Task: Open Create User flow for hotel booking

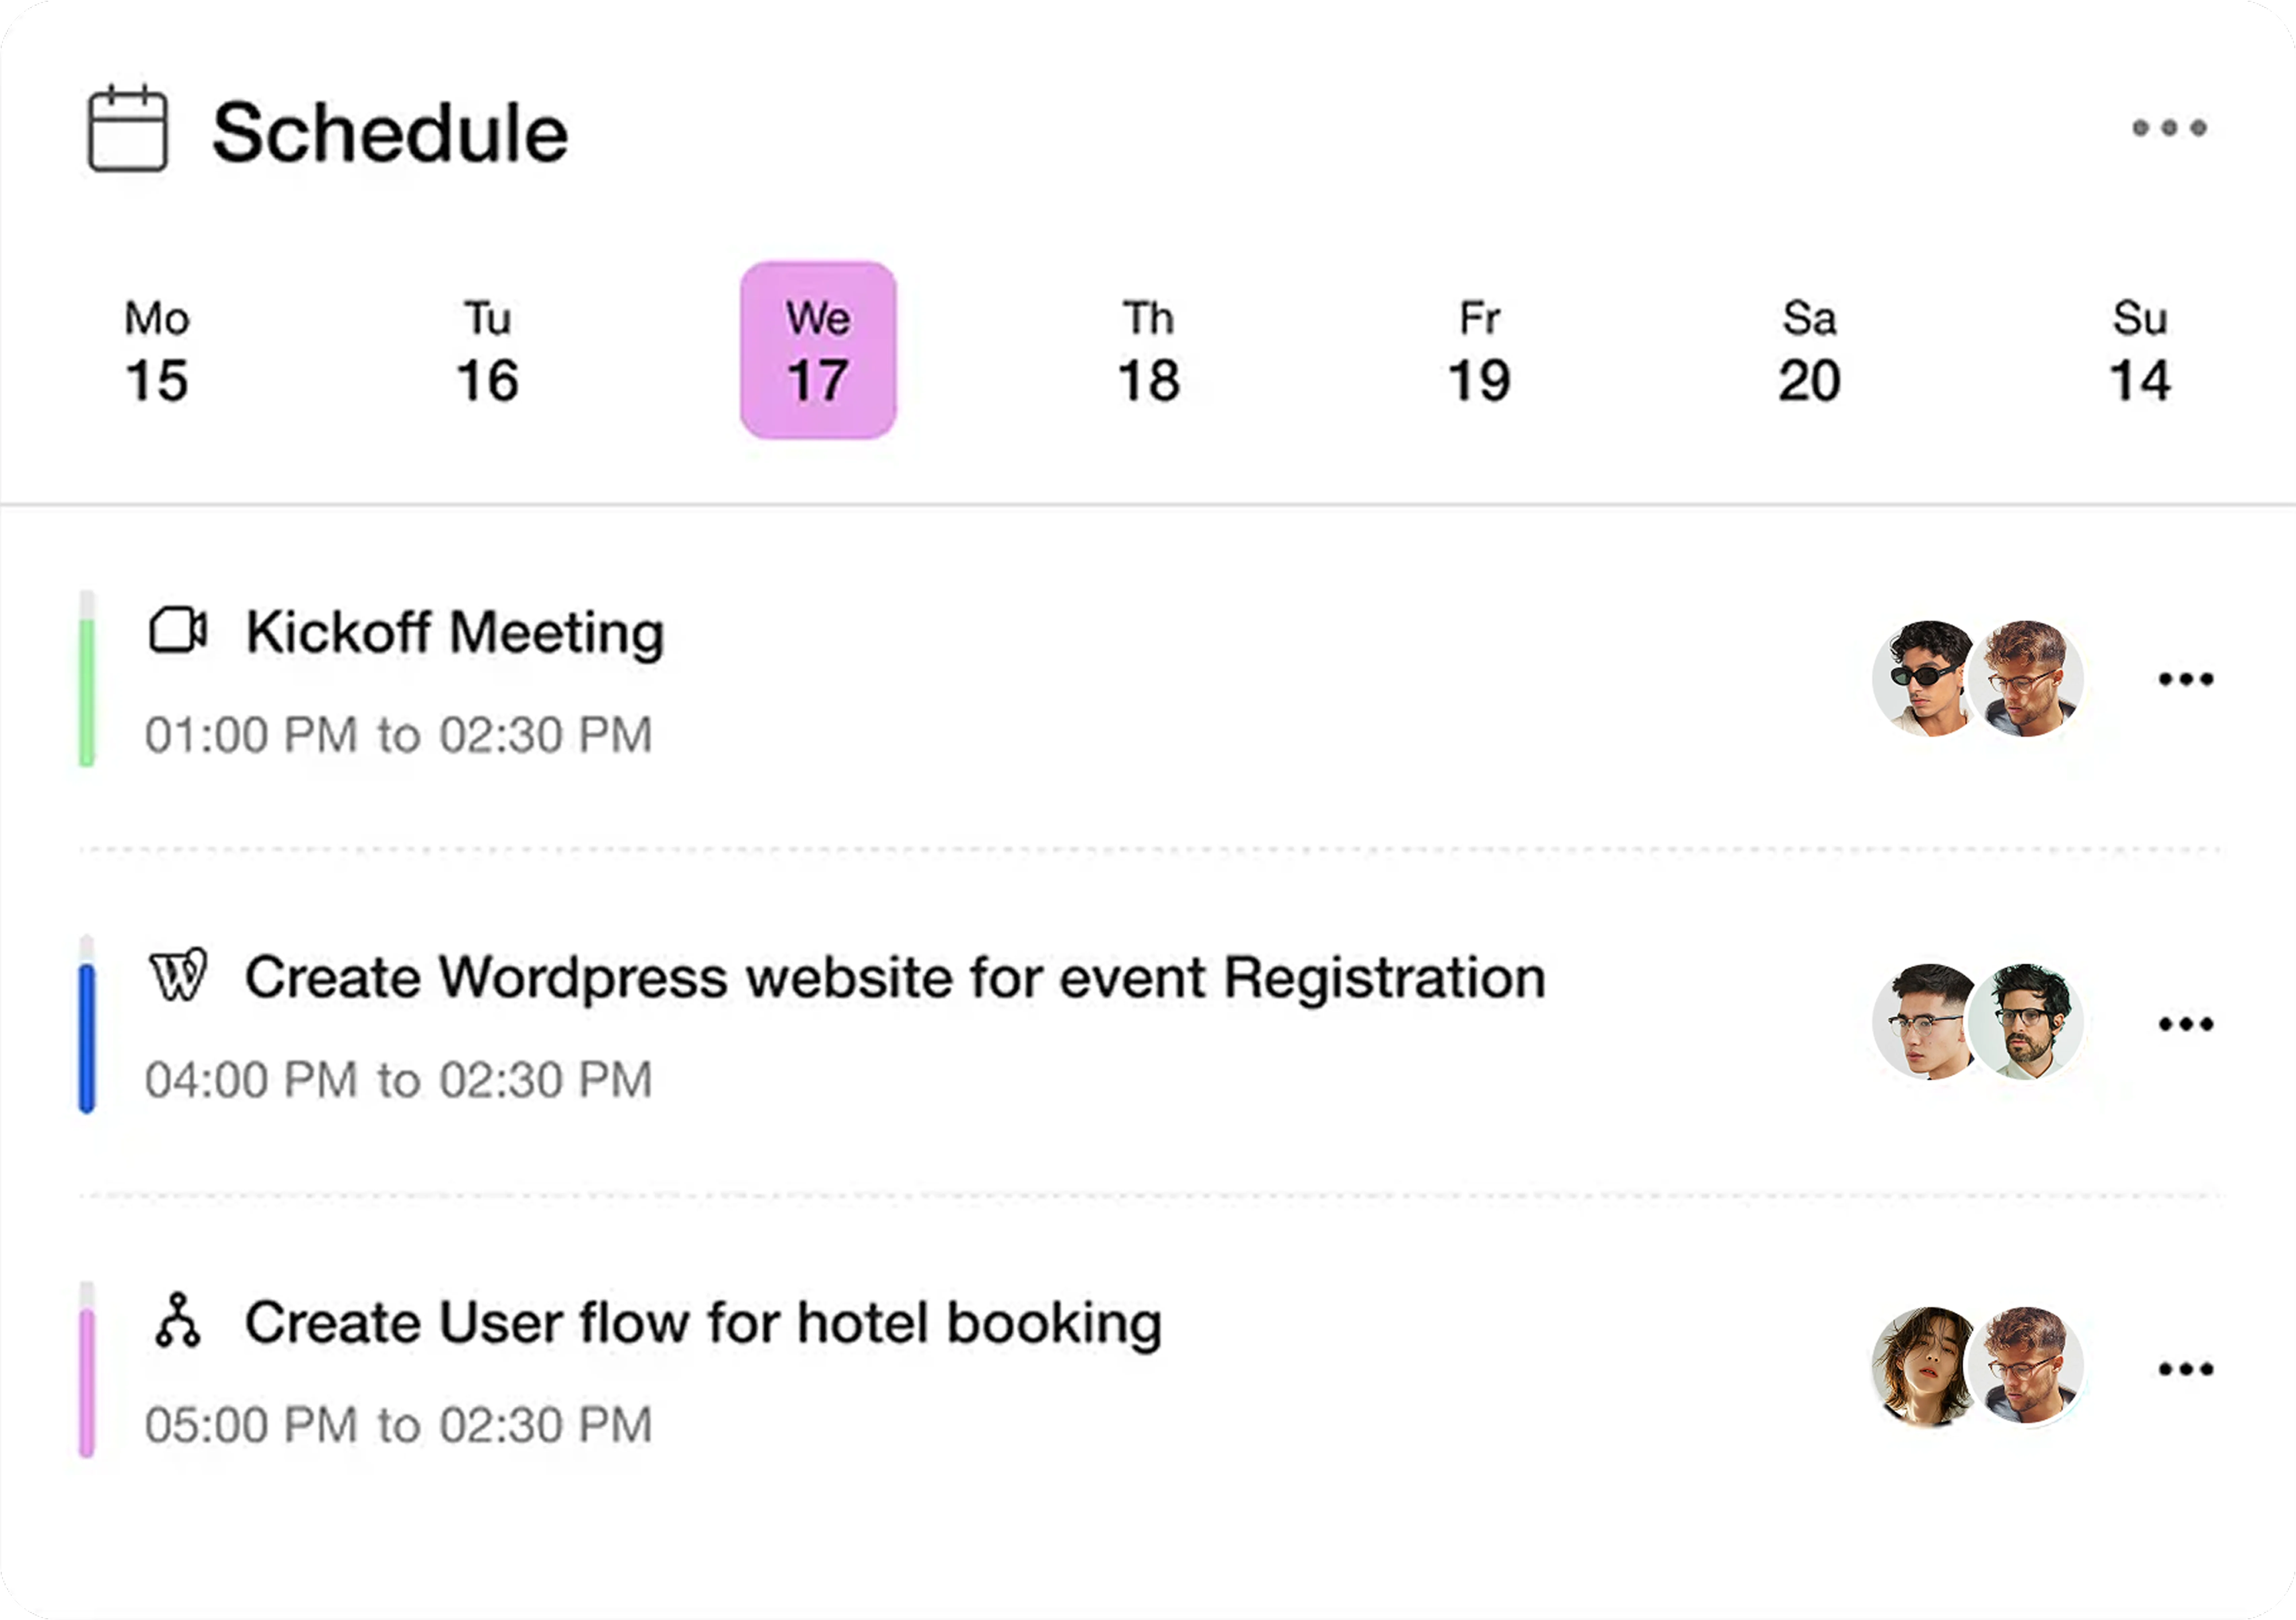Action: pyautogui.click(x=703, y=1323)
